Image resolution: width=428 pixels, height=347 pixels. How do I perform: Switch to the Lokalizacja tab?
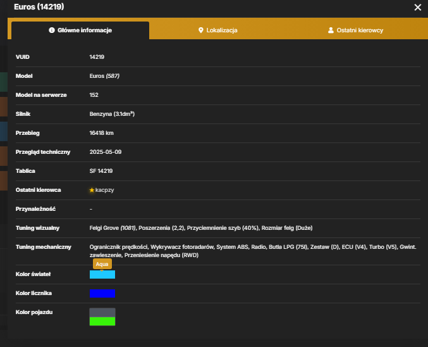pyautogui.click(x=218, y=30)
